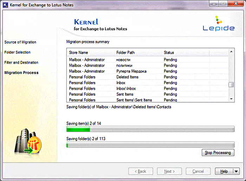The width and height of the screenshot is (246, 181).
Task: Select the 'Sent Items\Sent Items' row
Action: (x=148, y=100)
